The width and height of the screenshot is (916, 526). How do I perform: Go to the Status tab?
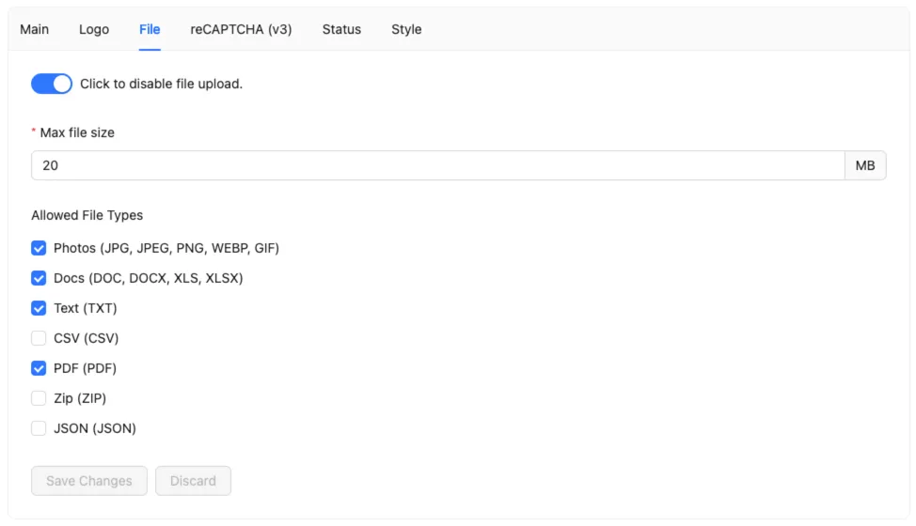tap(341, 29)
